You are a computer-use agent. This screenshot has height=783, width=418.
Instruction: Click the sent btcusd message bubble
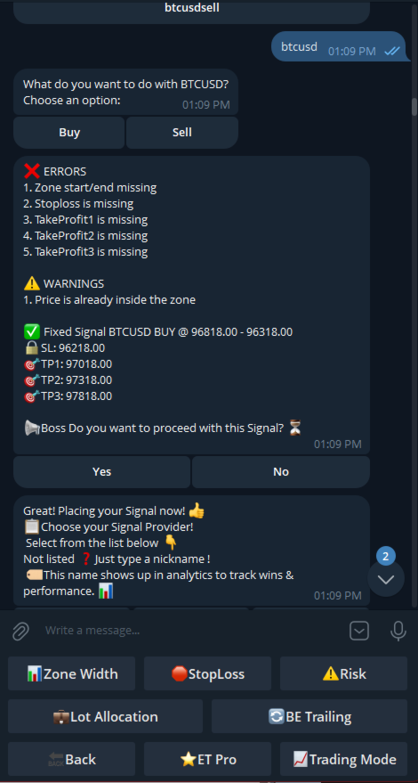pyautogui.click(x=339, y=46)
